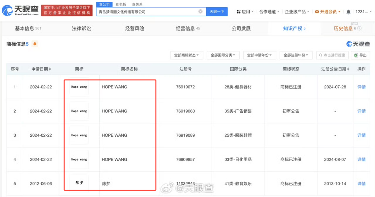Click the 41类-教育娱乐 category cell
Screen dimensions: 375x197
pyautogui.click(x=238, y=183)
